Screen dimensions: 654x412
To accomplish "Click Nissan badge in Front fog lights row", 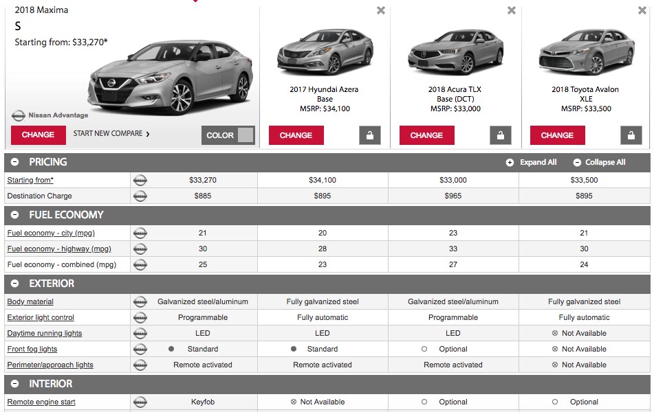I will pyautogui.click(x=140, y=349).
